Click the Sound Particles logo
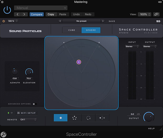Screen dimensions: 163x138 click(x=25, y=31)
